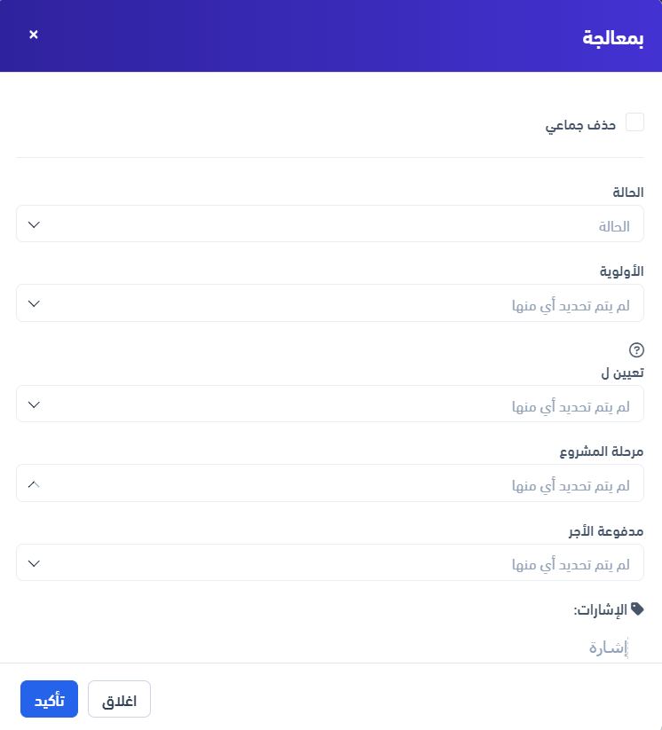The width and height of the screenshot is (662, 730).
Task: Click the حذف جماعي checkbox label text
Action: tap(580, 125)
